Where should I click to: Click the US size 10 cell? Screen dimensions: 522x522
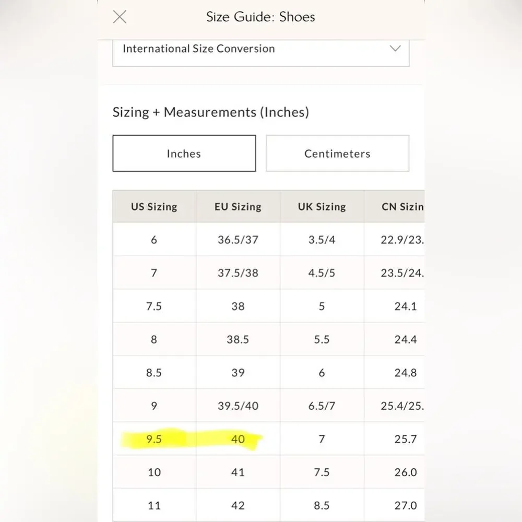[154, 472]
